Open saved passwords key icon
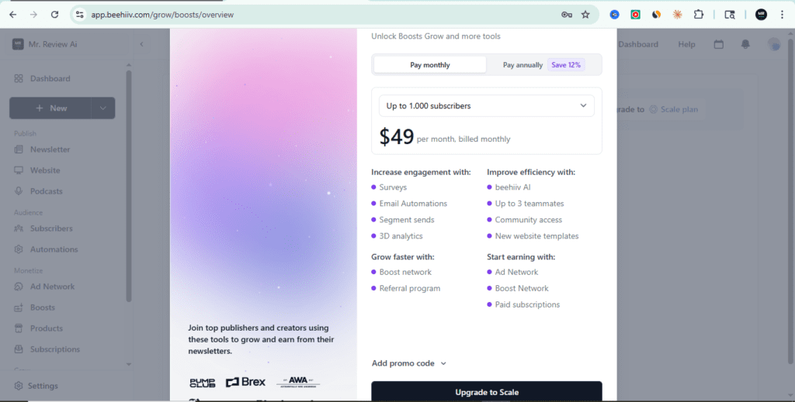This screenshot has height=402, width=795. tap(567, 15)
